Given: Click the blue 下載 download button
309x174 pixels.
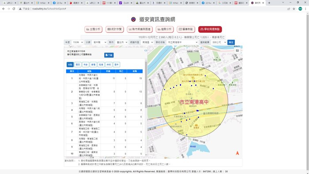Looking at the screenshot, I should pos(109,55).
